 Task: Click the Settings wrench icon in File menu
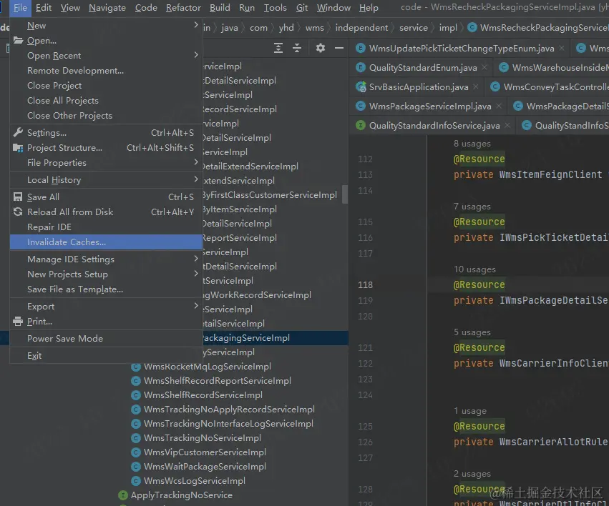point(18,132)
